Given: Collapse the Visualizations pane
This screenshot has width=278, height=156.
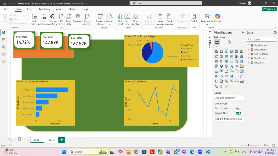Looking at the screenshot, I should pyautogui.click(x=242, y=32).
